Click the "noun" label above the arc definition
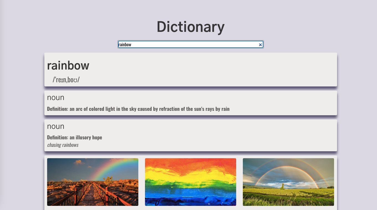This screenshot has height=210, width=377. [56, 98]
